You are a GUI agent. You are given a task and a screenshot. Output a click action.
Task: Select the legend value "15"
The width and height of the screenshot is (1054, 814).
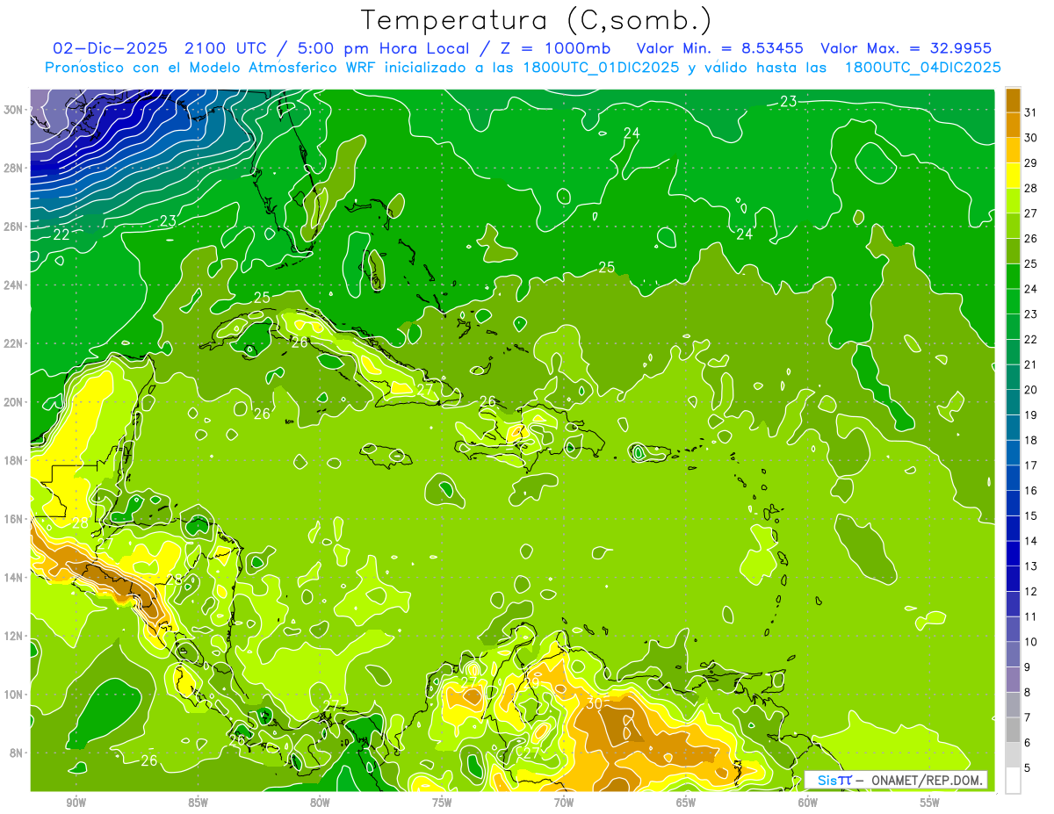1031,515
